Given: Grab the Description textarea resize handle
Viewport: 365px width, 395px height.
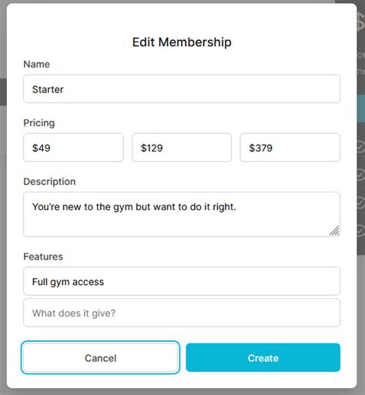Looking at the screenshot, I should coord(334,230).
